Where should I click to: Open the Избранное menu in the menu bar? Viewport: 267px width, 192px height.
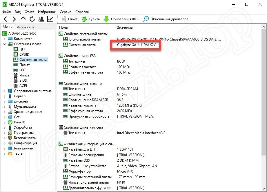click(x=47, y=12)
